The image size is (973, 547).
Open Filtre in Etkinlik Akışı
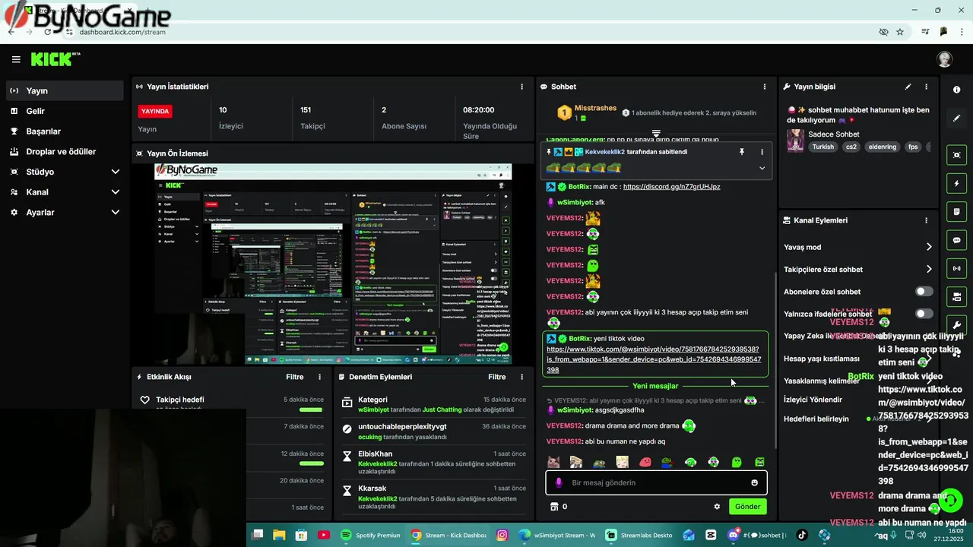tap(295, 377)
